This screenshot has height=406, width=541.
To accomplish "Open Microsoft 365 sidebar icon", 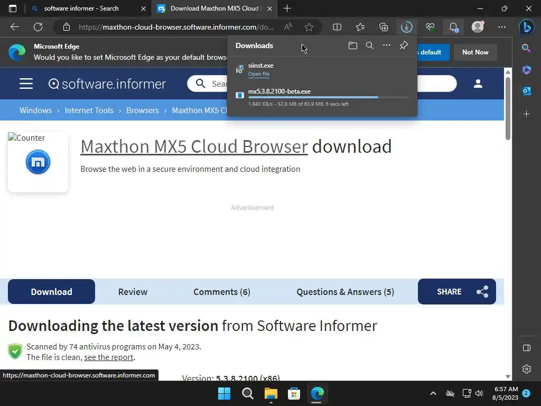I will click(x=527, y=70).
